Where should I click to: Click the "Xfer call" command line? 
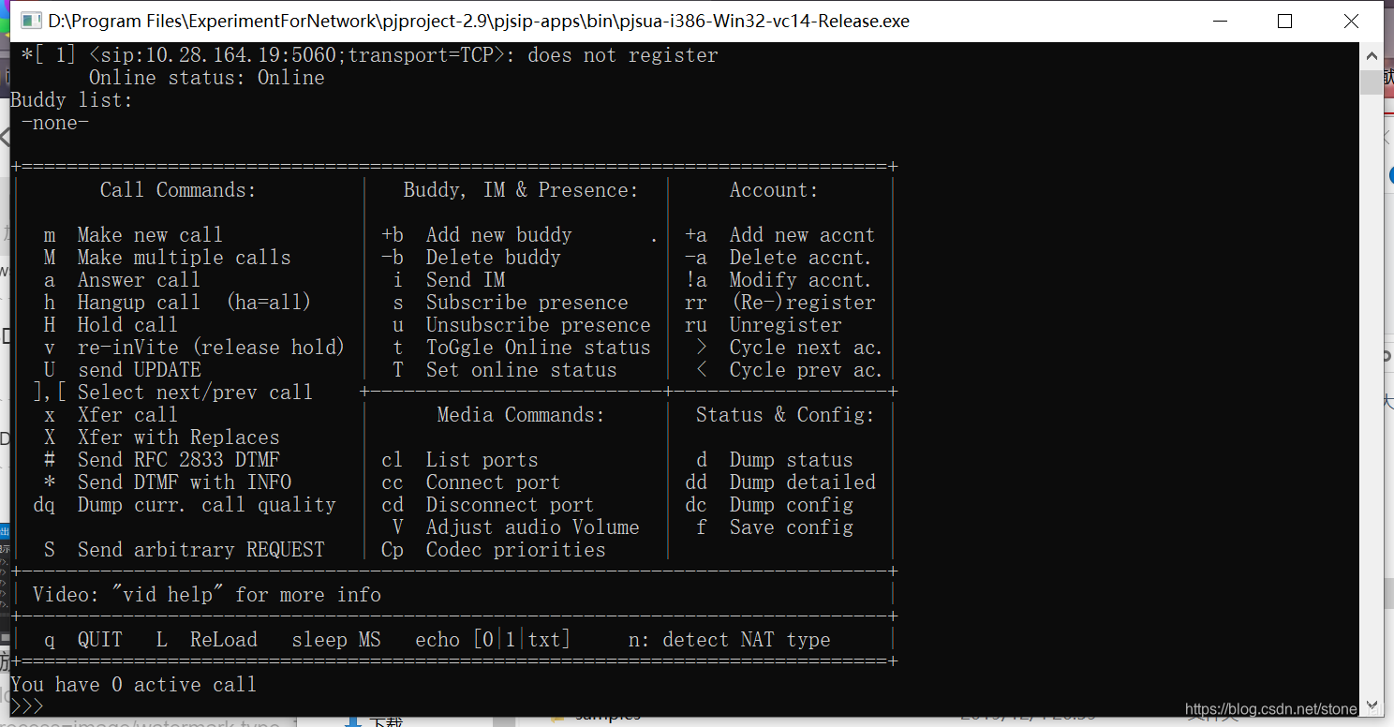[x=111, y=415]
